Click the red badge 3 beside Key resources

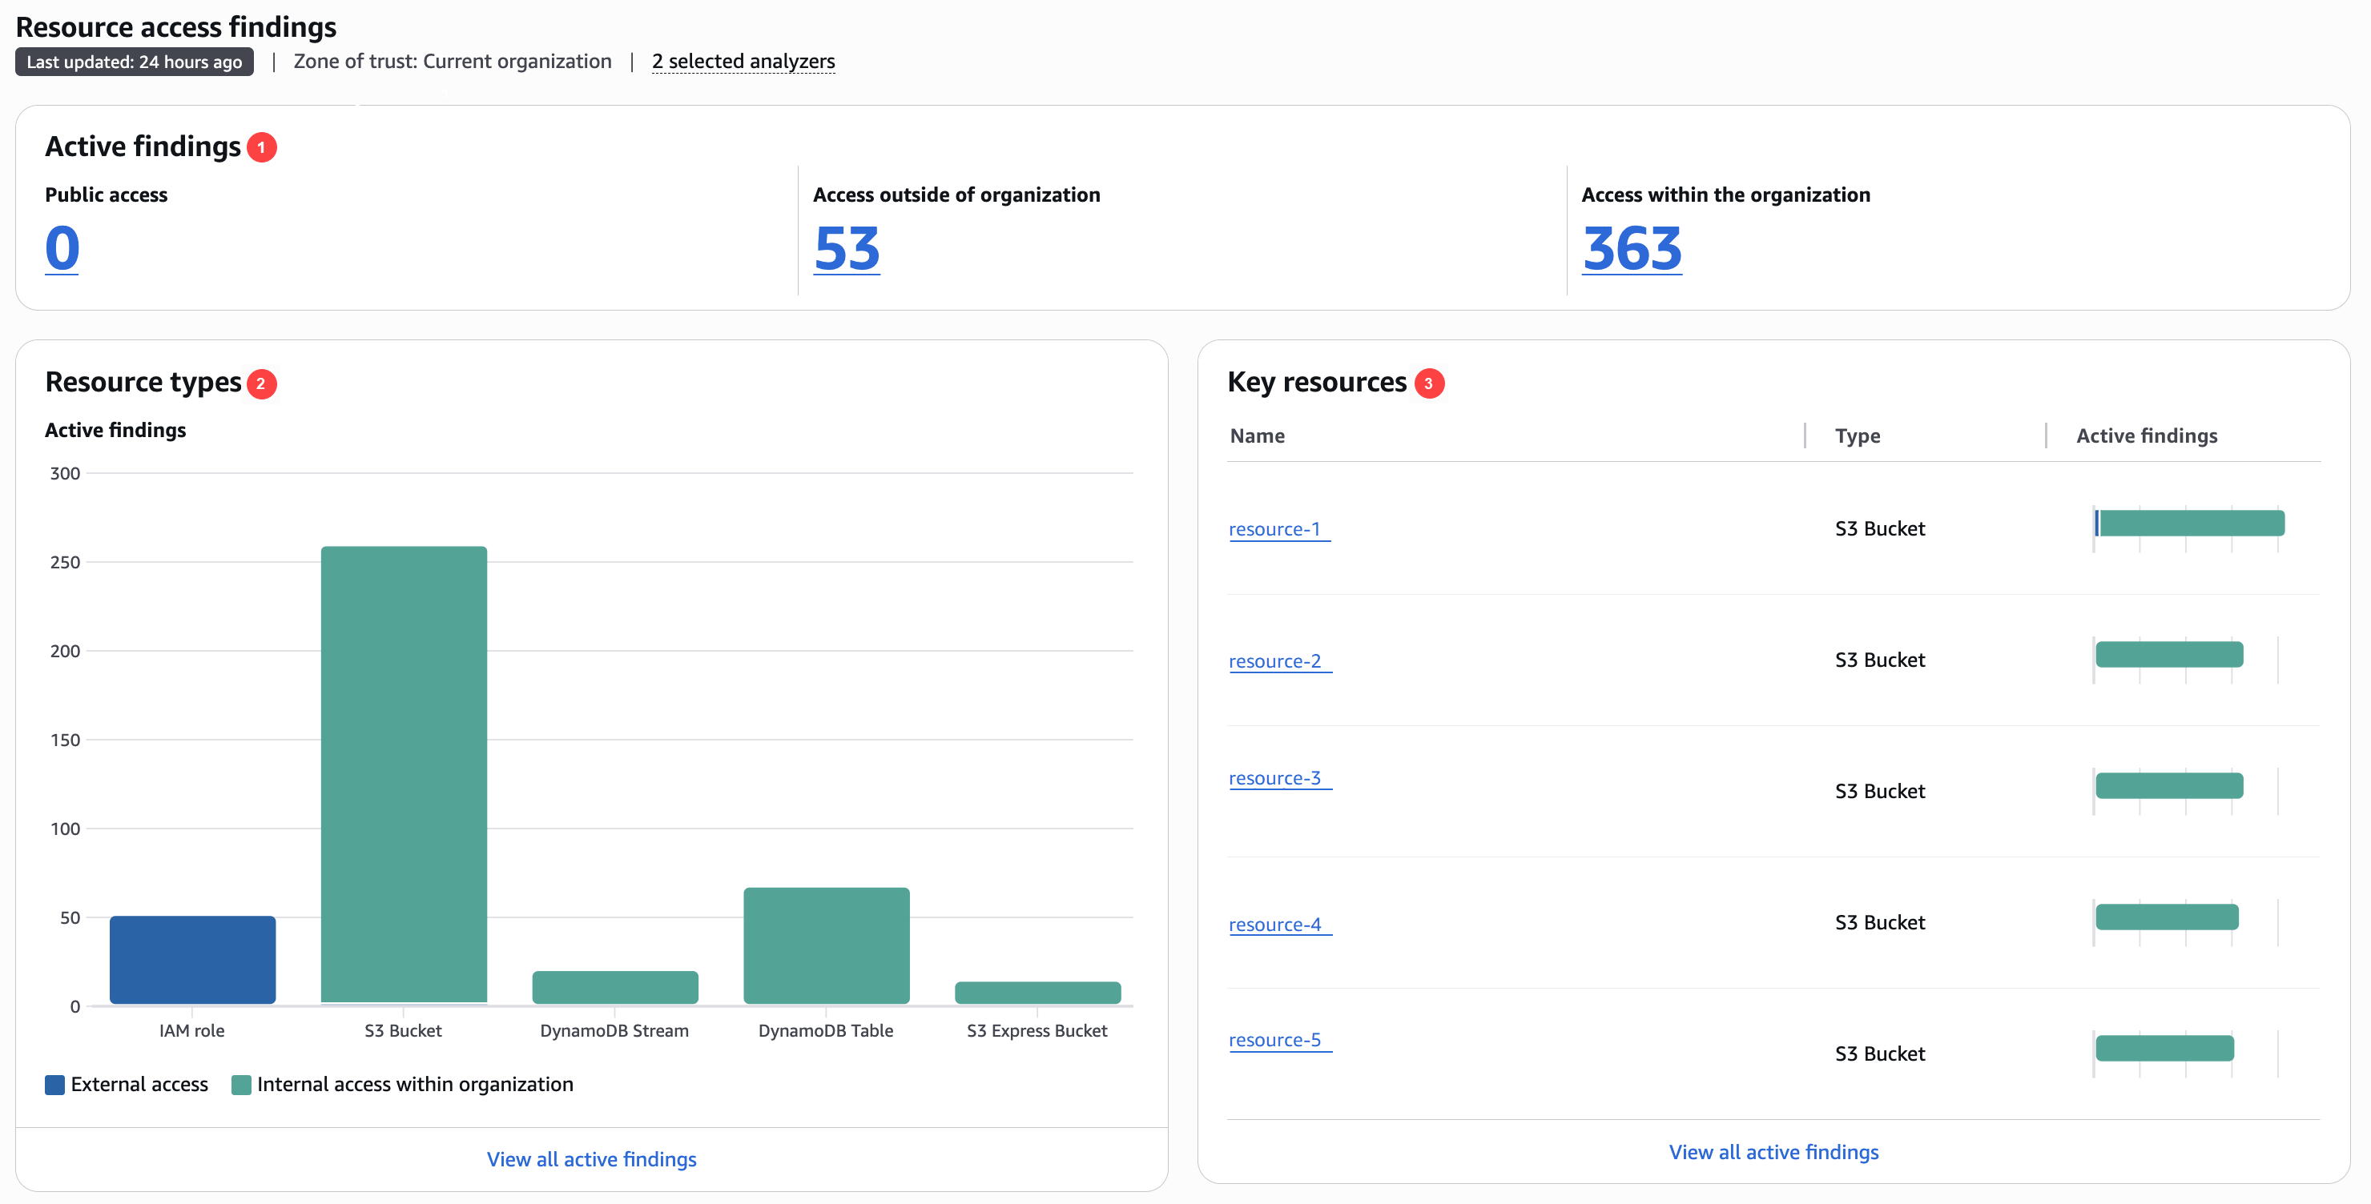pyautogui.click(x=1430, y=383)
